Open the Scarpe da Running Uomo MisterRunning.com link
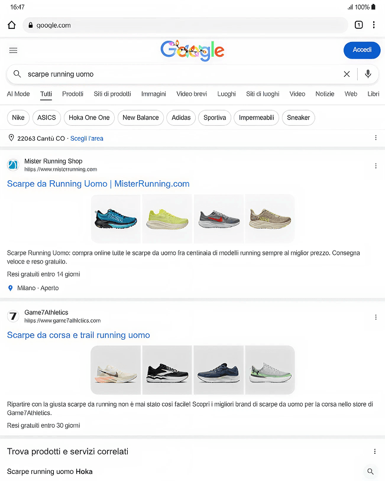Viewport: 385px width, 481px height. [98, 184]
